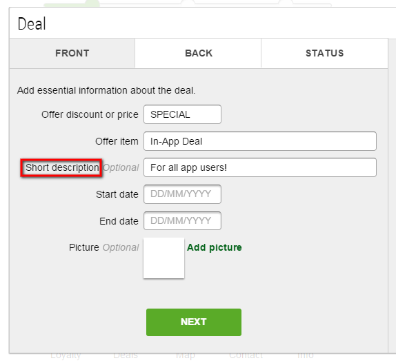Click the highlighted Short description label

(62, 167)
